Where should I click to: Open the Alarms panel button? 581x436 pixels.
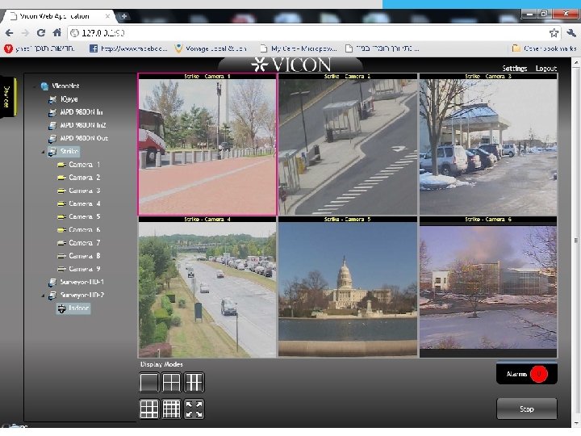click(526, 374)
